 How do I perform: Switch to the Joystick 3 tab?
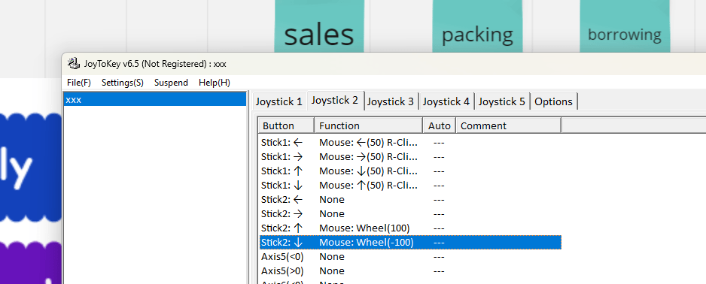(391, 101)
